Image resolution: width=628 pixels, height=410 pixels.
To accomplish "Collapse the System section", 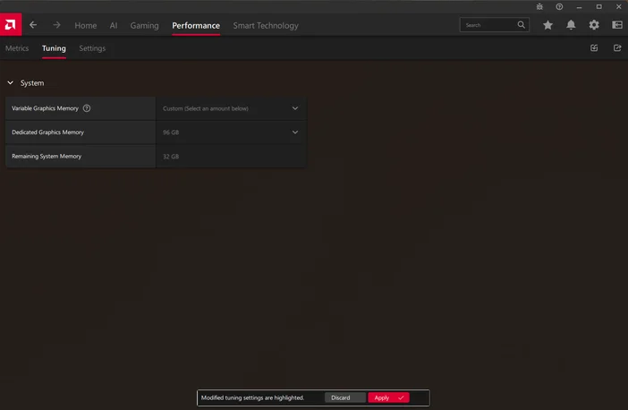I will (x=10, y=83).
